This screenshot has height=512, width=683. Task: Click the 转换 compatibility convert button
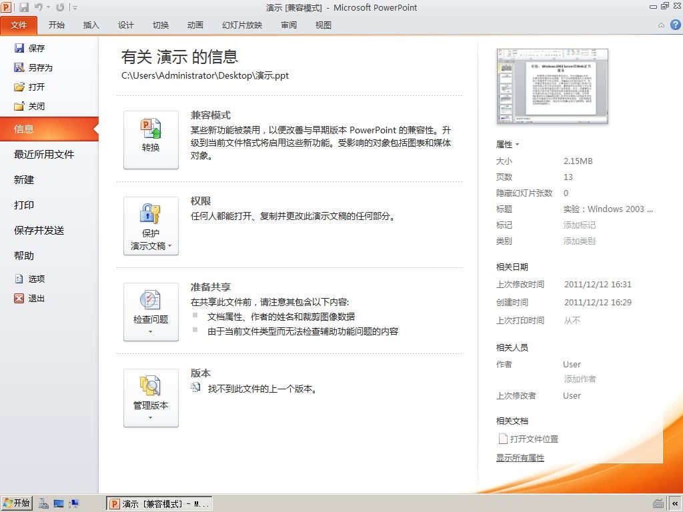[x=151, y=140]
